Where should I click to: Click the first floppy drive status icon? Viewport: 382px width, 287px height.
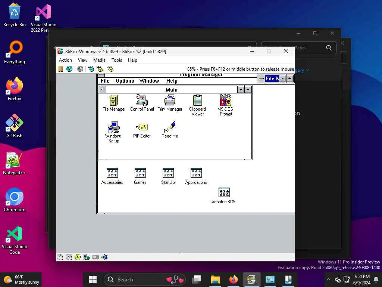click(x=60, y=257)
